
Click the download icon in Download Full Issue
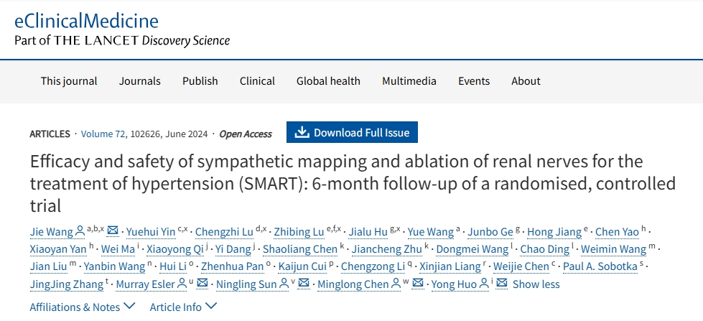(302, 132)
